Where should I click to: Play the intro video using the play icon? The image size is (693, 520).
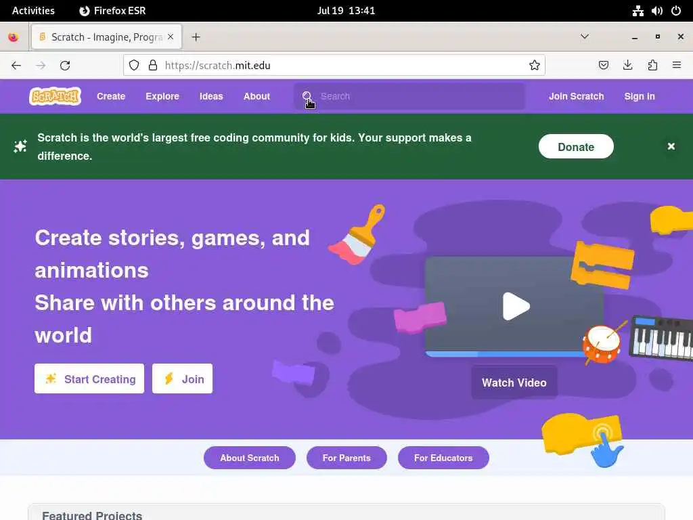(x=515, y=306)
